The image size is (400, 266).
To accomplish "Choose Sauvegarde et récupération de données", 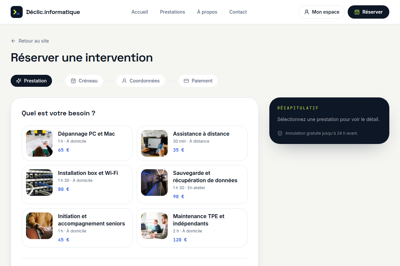I will [192, 185].
